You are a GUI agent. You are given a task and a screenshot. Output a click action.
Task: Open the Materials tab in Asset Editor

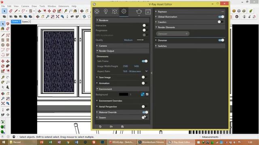pos(97,11)
